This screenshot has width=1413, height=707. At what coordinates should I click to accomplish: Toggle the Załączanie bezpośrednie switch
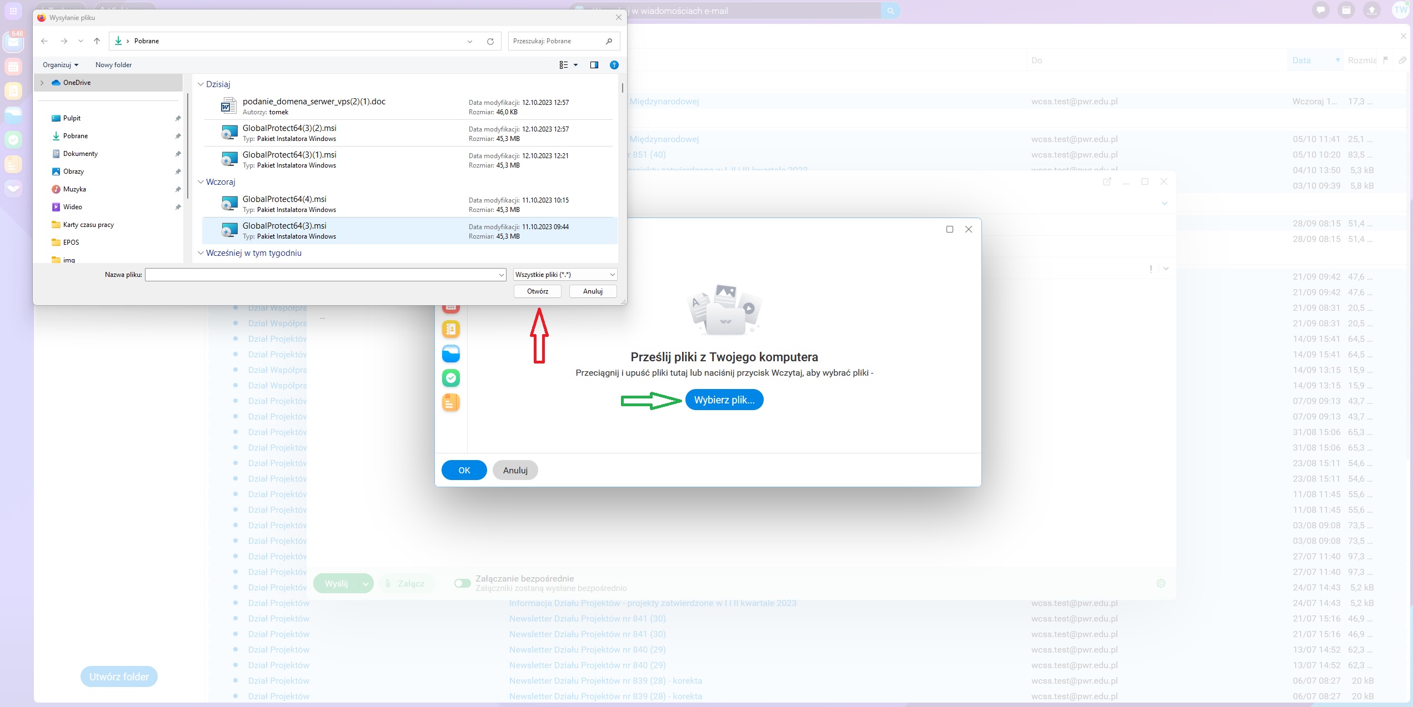(x=462, y=583)
